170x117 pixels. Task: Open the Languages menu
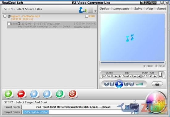point(121,9)
